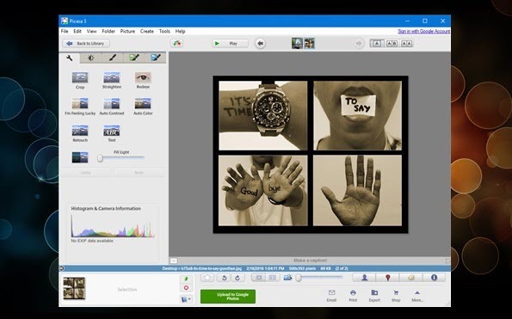The image size is (512, 319).
Task: Open the Picture menu
Action: (127, 31)
